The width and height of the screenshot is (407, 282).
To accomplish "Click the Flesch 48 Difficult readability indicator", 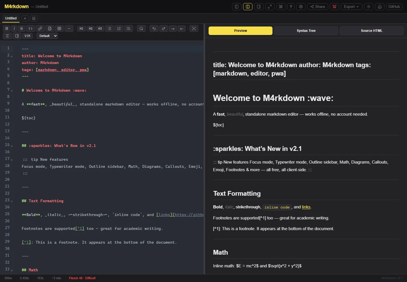I will tap(82, 278).
